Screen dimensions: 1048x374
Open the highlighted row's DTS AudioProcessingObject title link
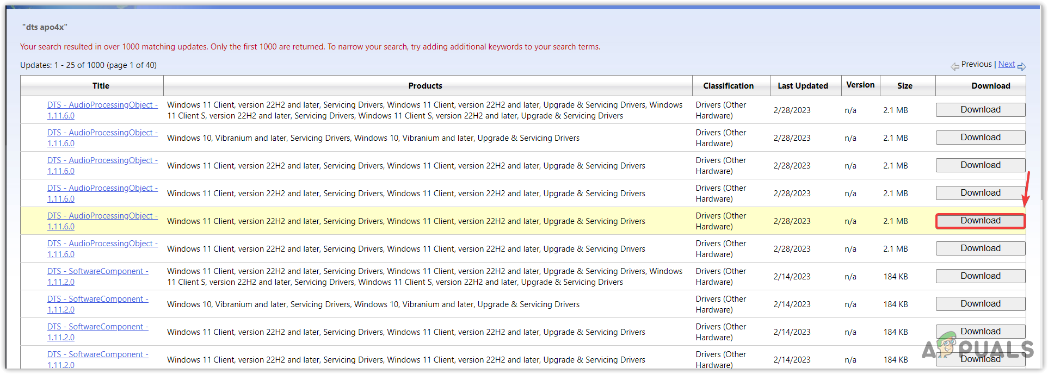(x=102, y=221)
